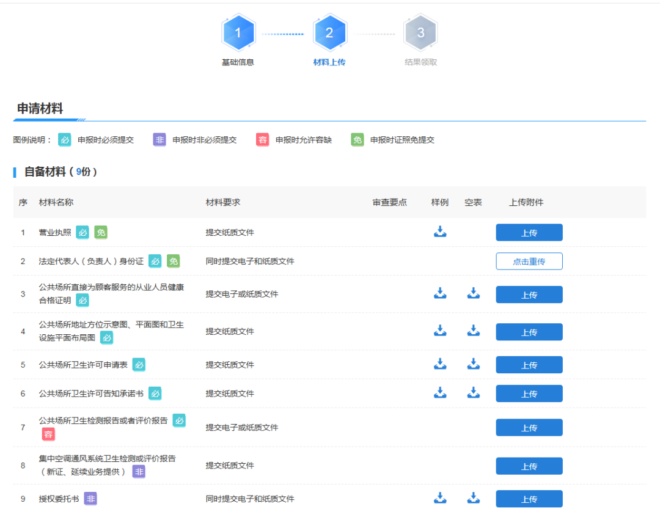Select step 2 材料上传
This screenshot has width=660, height=531.
pyautogui.click(x=329, y=34)
